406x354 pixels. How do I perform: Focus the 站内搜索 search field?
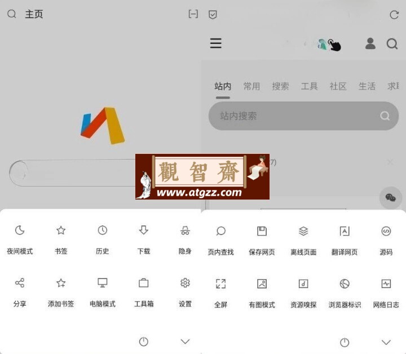(x=303, y=116)
